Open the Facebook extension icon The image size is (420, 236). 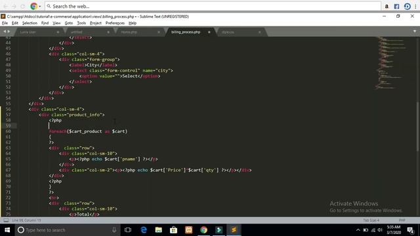(396, 6)
